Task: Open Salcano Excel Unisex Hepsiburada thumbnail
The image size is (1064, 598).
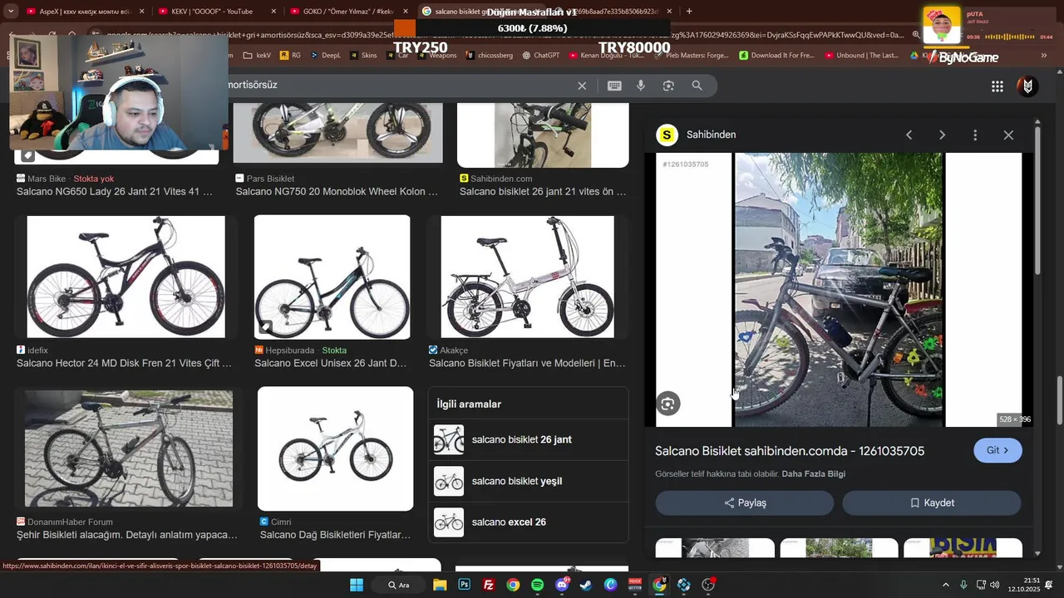Action: [332, 277]
